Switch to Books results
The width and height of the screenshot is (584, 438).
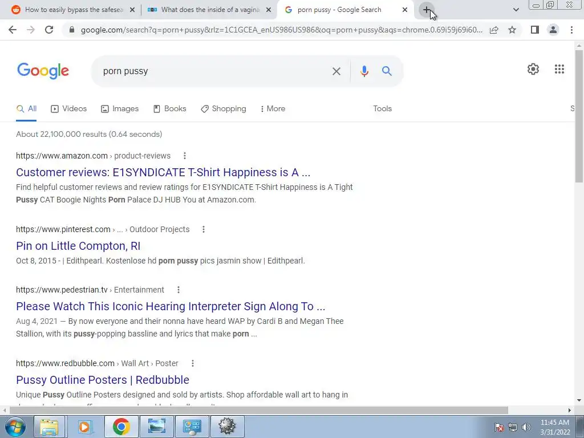pyautogui.click(x=169, y=109)
